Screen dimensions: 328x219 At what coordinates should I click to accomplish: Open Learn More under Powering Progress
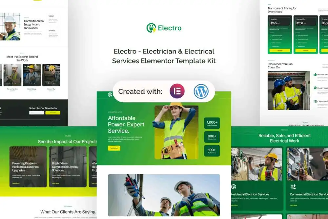[x=16, y=183]
